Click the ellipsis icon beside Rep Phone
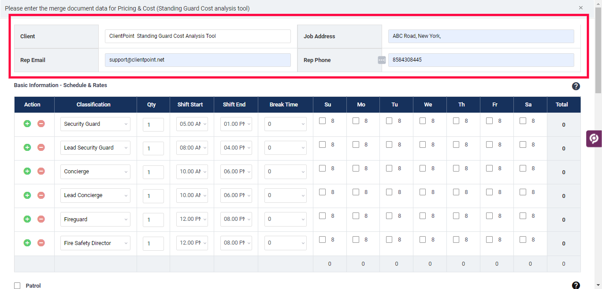Viewport: 602px width, 289px height. (x=381, y=60)
